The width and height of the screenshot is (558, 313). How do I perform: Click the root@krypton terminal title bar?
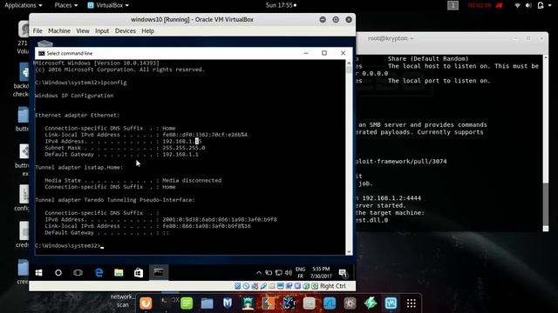(453, 38)
